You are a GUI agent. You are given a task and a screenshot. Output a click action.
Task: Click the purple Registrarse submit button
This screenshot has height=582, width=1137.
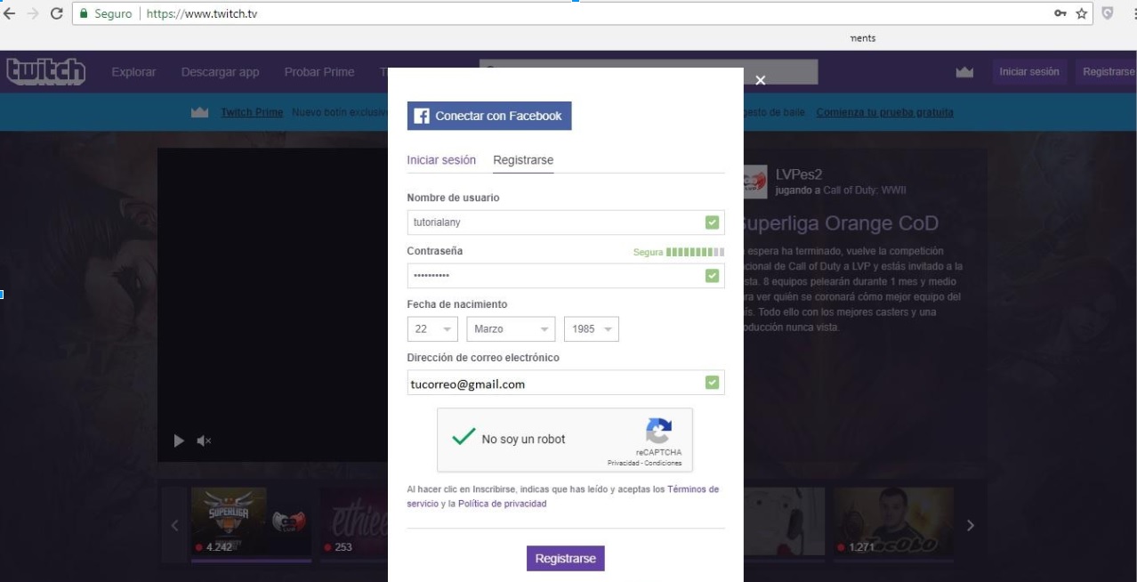click(566, 558)
